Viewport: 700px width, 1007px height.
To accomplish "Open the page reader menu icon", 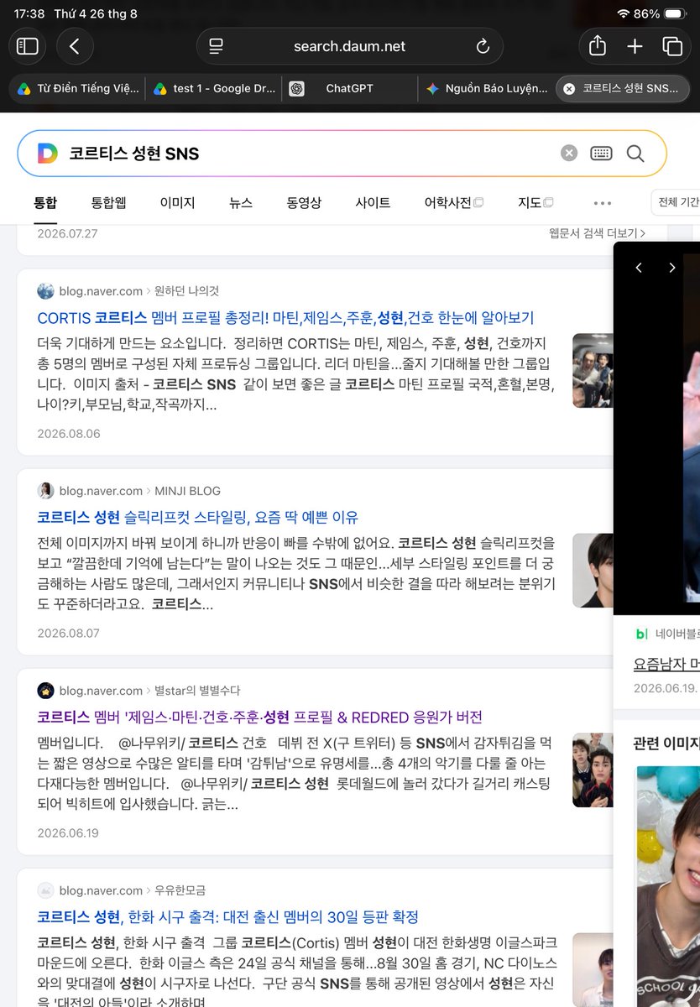I will 217,46.
